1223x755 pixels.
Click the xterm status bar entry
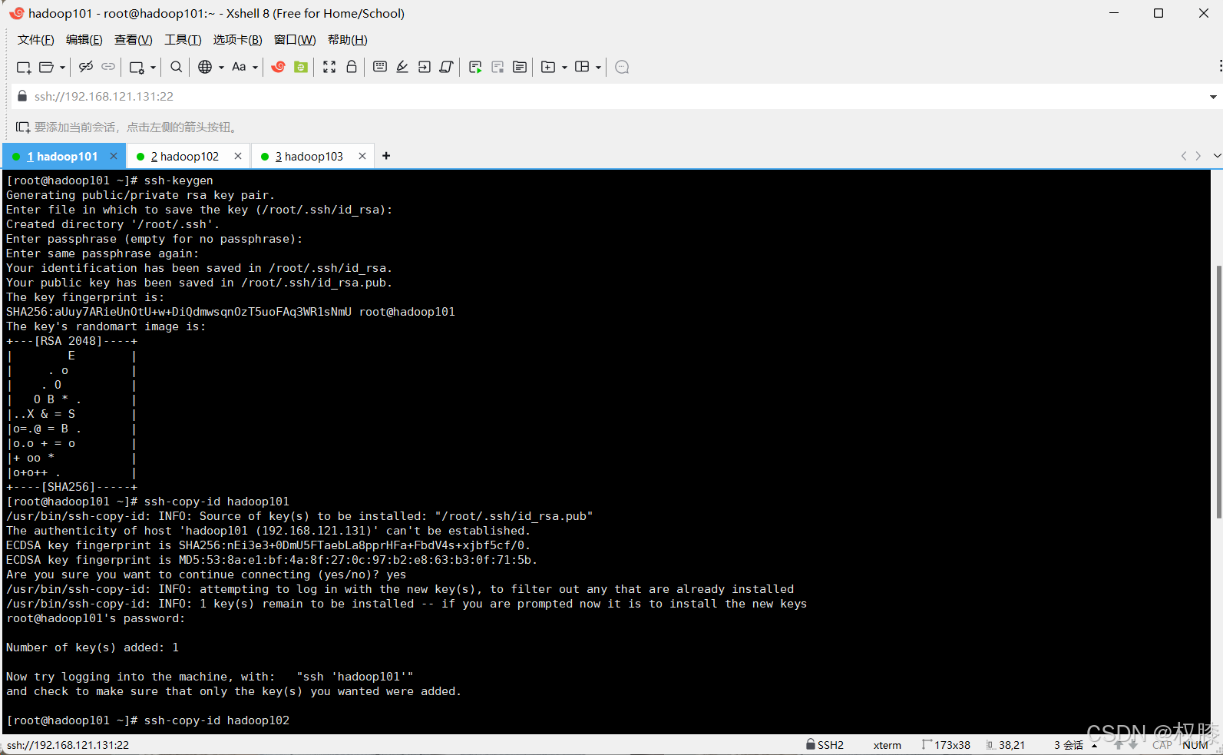click(x=888, y=745)
